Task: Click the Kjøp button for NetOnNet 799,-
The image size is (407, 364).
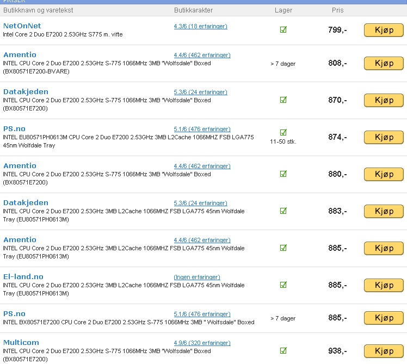Action: tap(384, 30)
